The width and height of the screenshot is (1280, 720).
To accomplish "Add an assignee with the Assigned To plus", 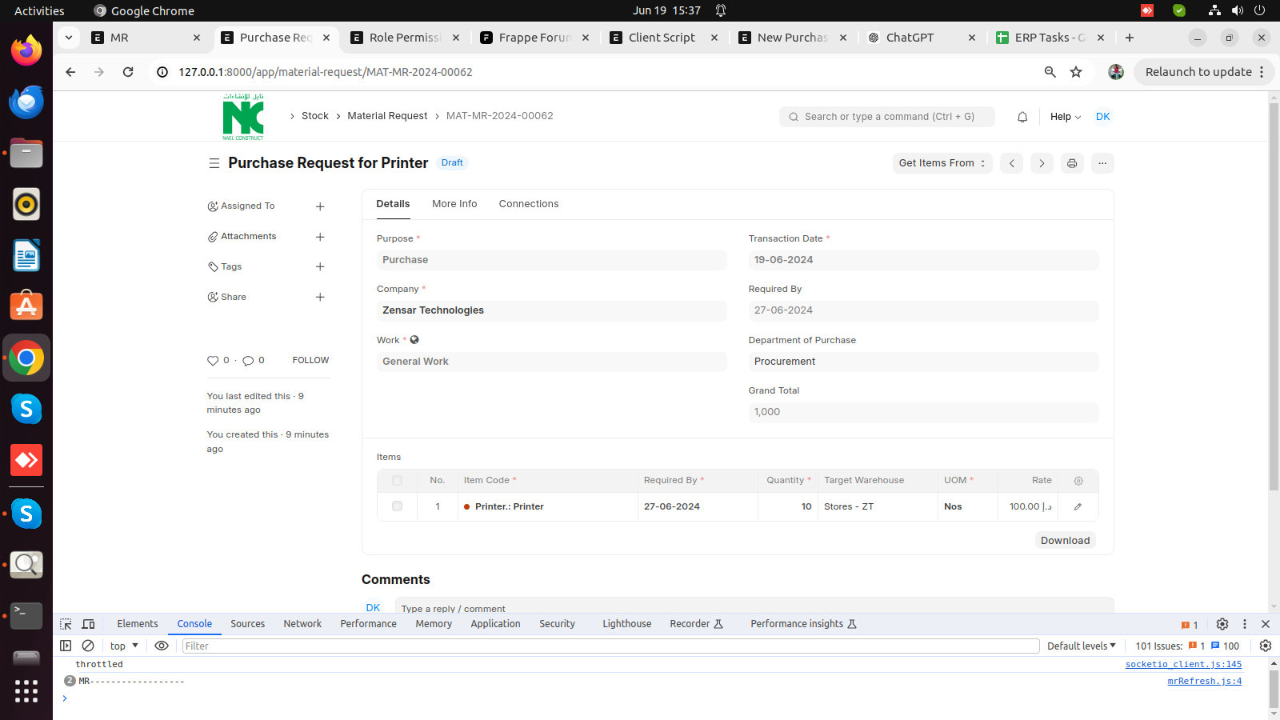I will pos(320,206).
